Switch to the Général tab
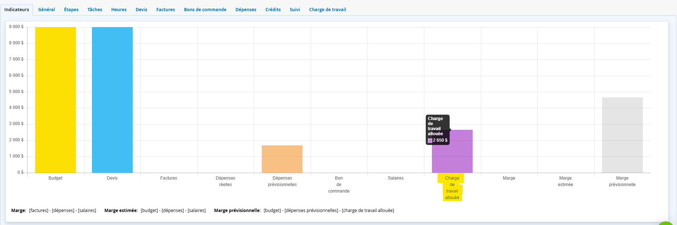The height and width of the screenshot is (225, 677). pyautogui.click(x=46, y=10)
